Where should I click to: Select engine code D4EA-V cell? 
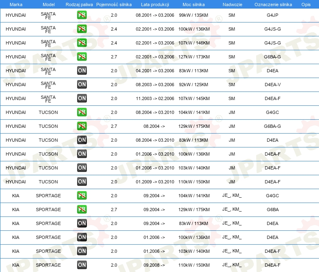272,85
